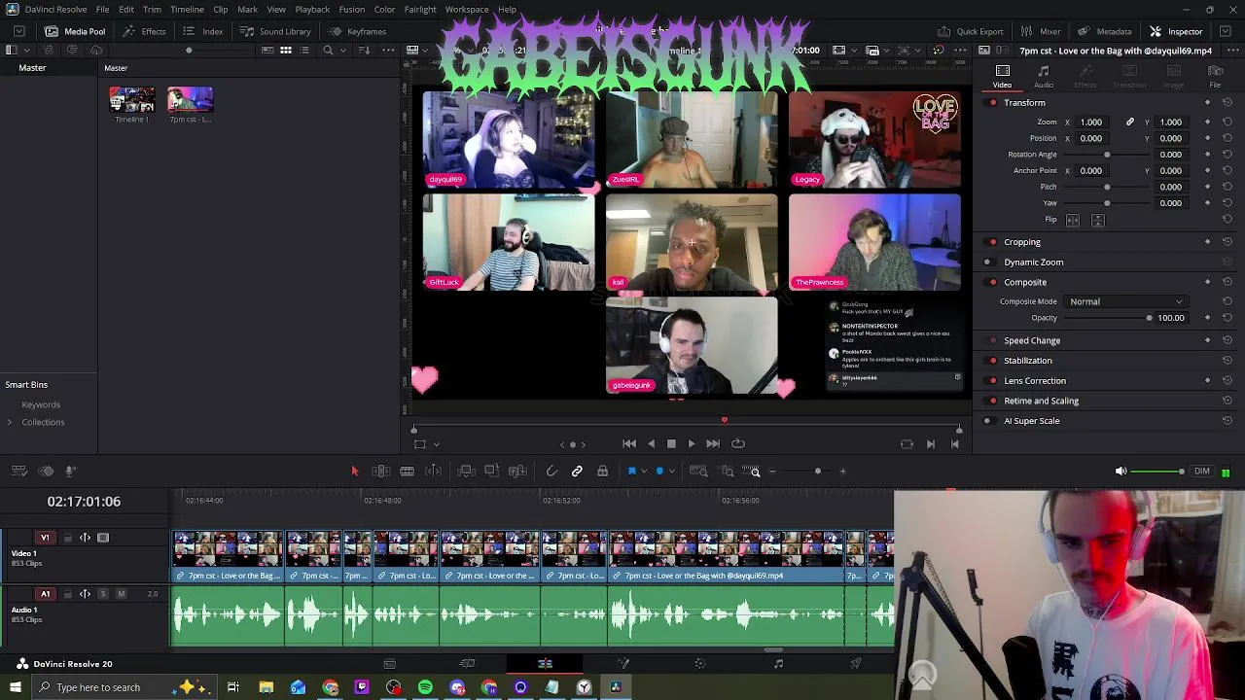Add a blue marker to the timeline
The width and height of the screenshot is (1245, 700).
click(659, 472)
